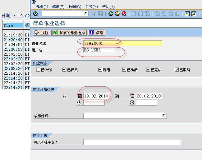
Task: Toggle the 已释放 checkbox
Action: (64, 70)
